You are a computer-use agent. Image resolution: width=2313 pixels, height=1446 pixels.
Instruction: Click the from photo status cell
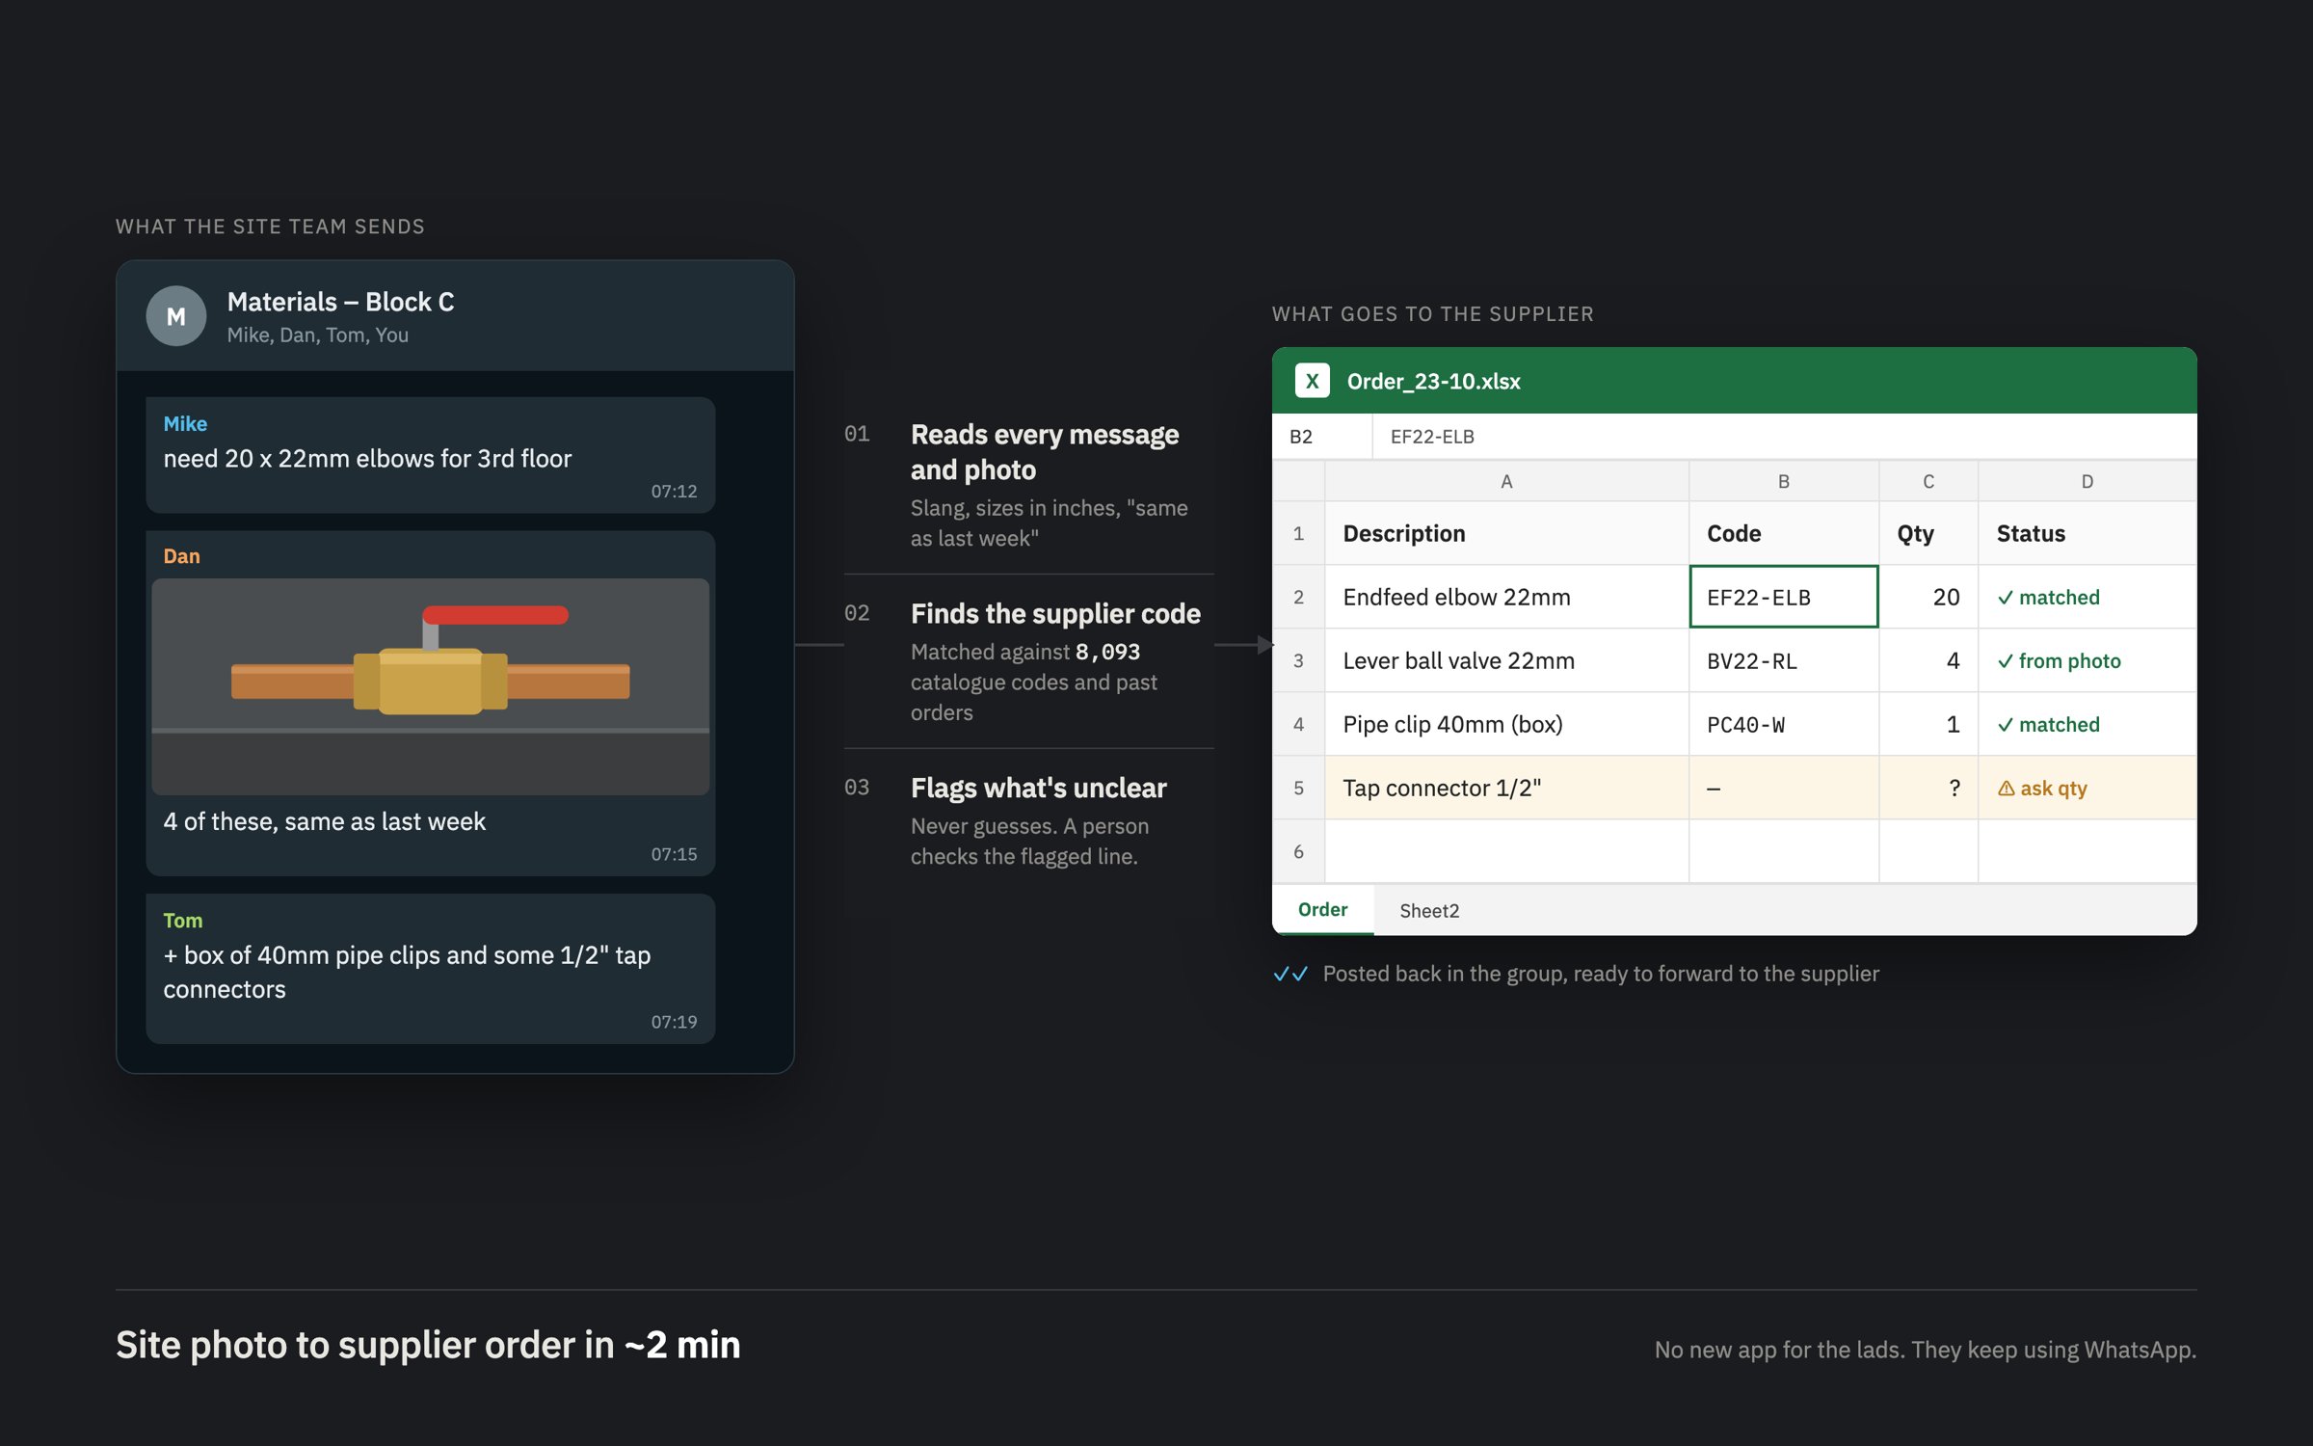click(2087, 660)
